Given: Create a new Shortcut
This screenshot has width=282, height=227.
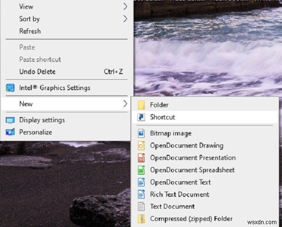Looking at the screenshot, I should click(205, 117).
